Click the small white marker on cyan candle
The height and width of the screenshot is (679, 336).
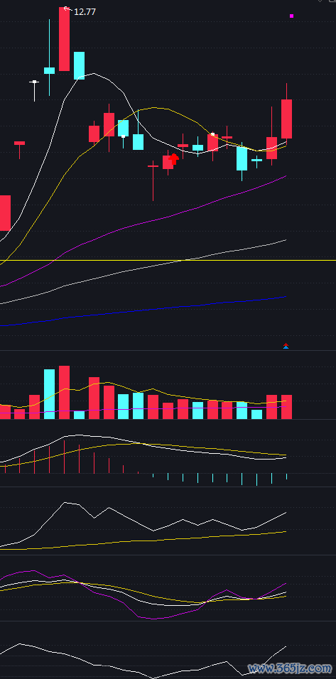pos(123,136)
